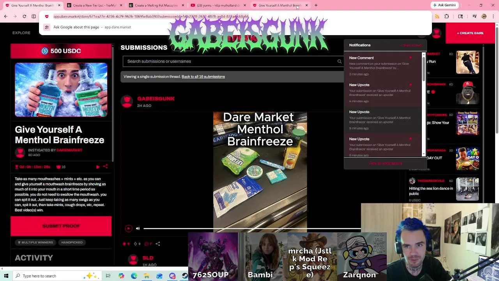Open Chrome extensions puzzle icon
This screenshot has width=499, height=281.
[447, 16]
